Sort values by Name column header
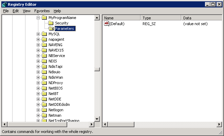 (121, 18)
